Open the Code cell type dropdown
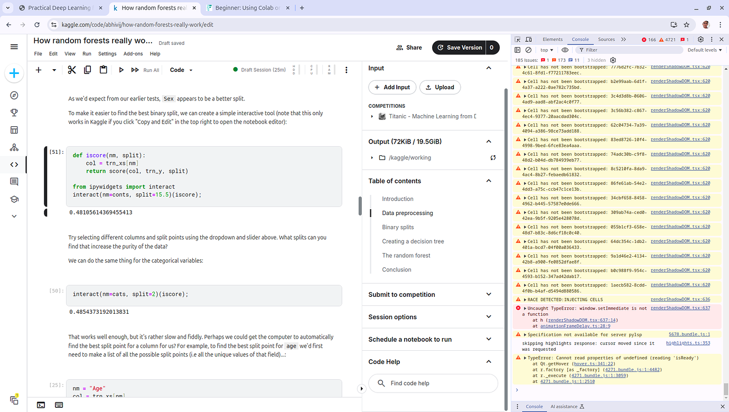Screen dimensions: 729x412 click(x=180, y=69)
